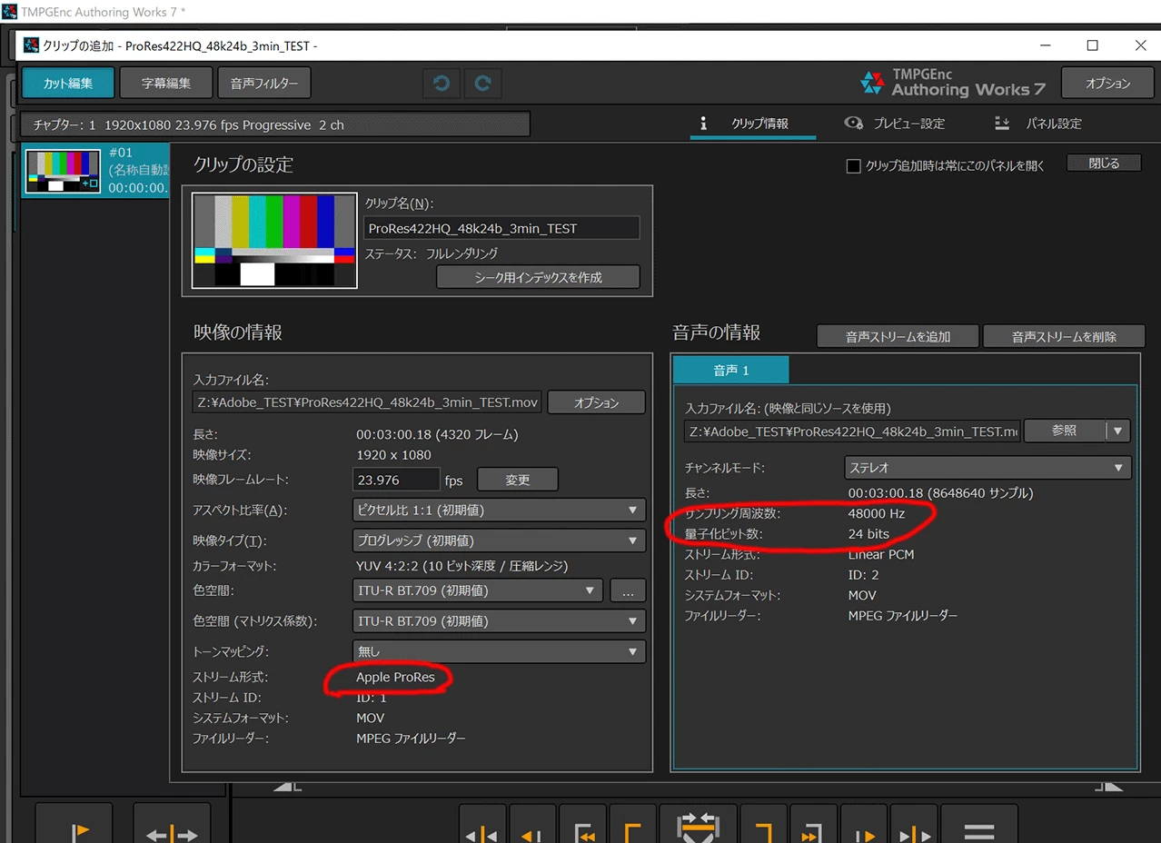Screen dimensions: 1161x843
Task: Click the 変更 frame rate button
Action: (x=518, y=480)
